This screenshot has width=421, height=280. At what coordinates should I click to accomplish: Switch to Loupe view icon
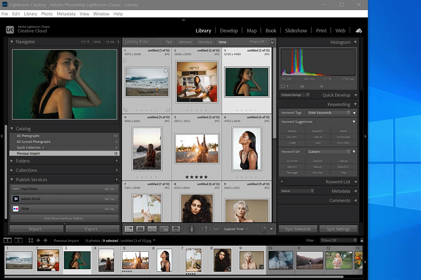(x=140, y=229)
